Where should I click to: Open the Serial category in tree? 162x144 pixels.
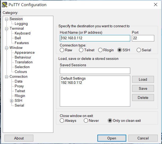(x=19, y=106)
